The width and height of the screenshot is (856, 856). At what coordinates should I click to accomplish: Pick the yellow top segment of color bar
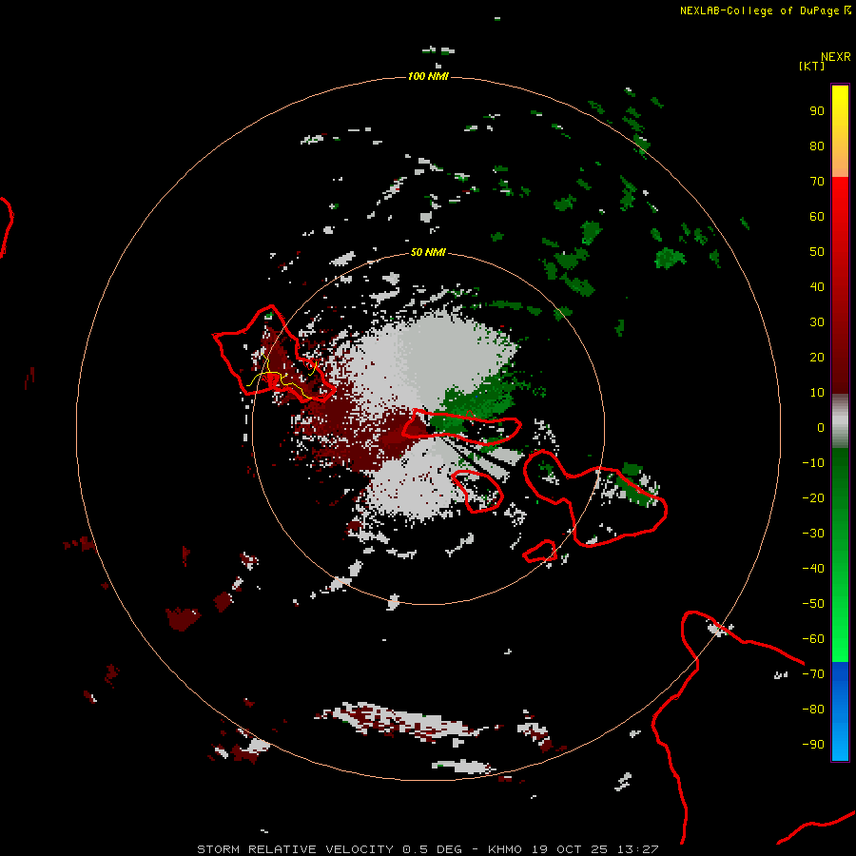point(840,130)
